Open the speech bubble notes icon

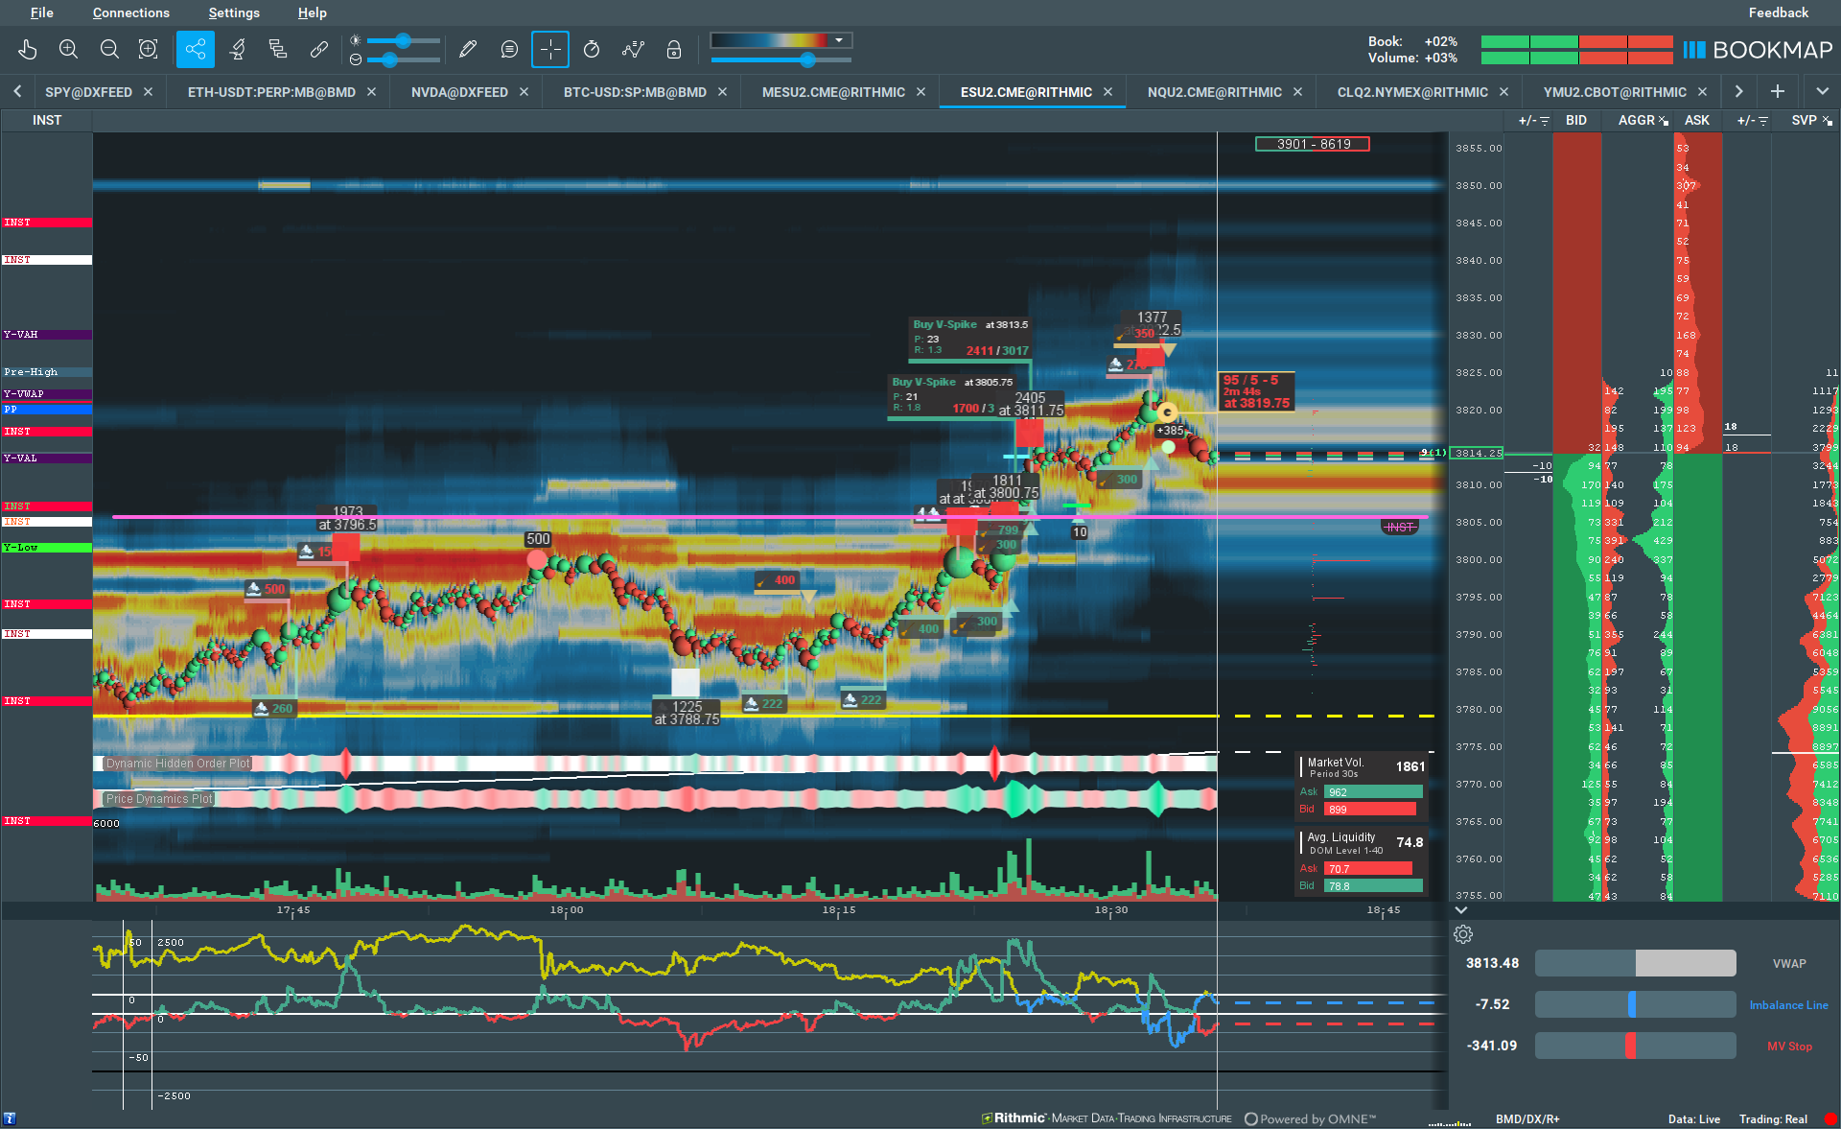[x=509, y=49]
